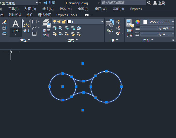This screenshot has width=176, height=138.
Task: Switch to the 精选应用 ribbon tab
Action: coord(45,15)
